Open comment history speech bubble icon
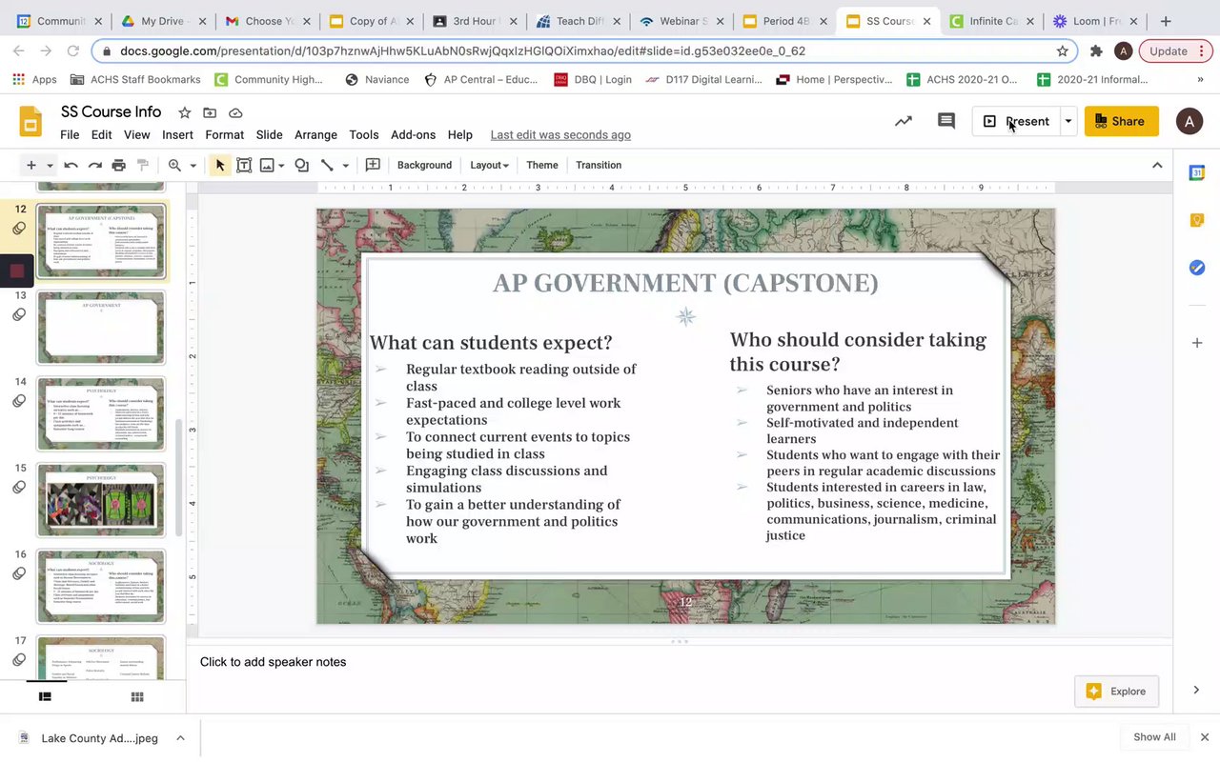This screenshot has width=1220, height=762. coord(945,121)
